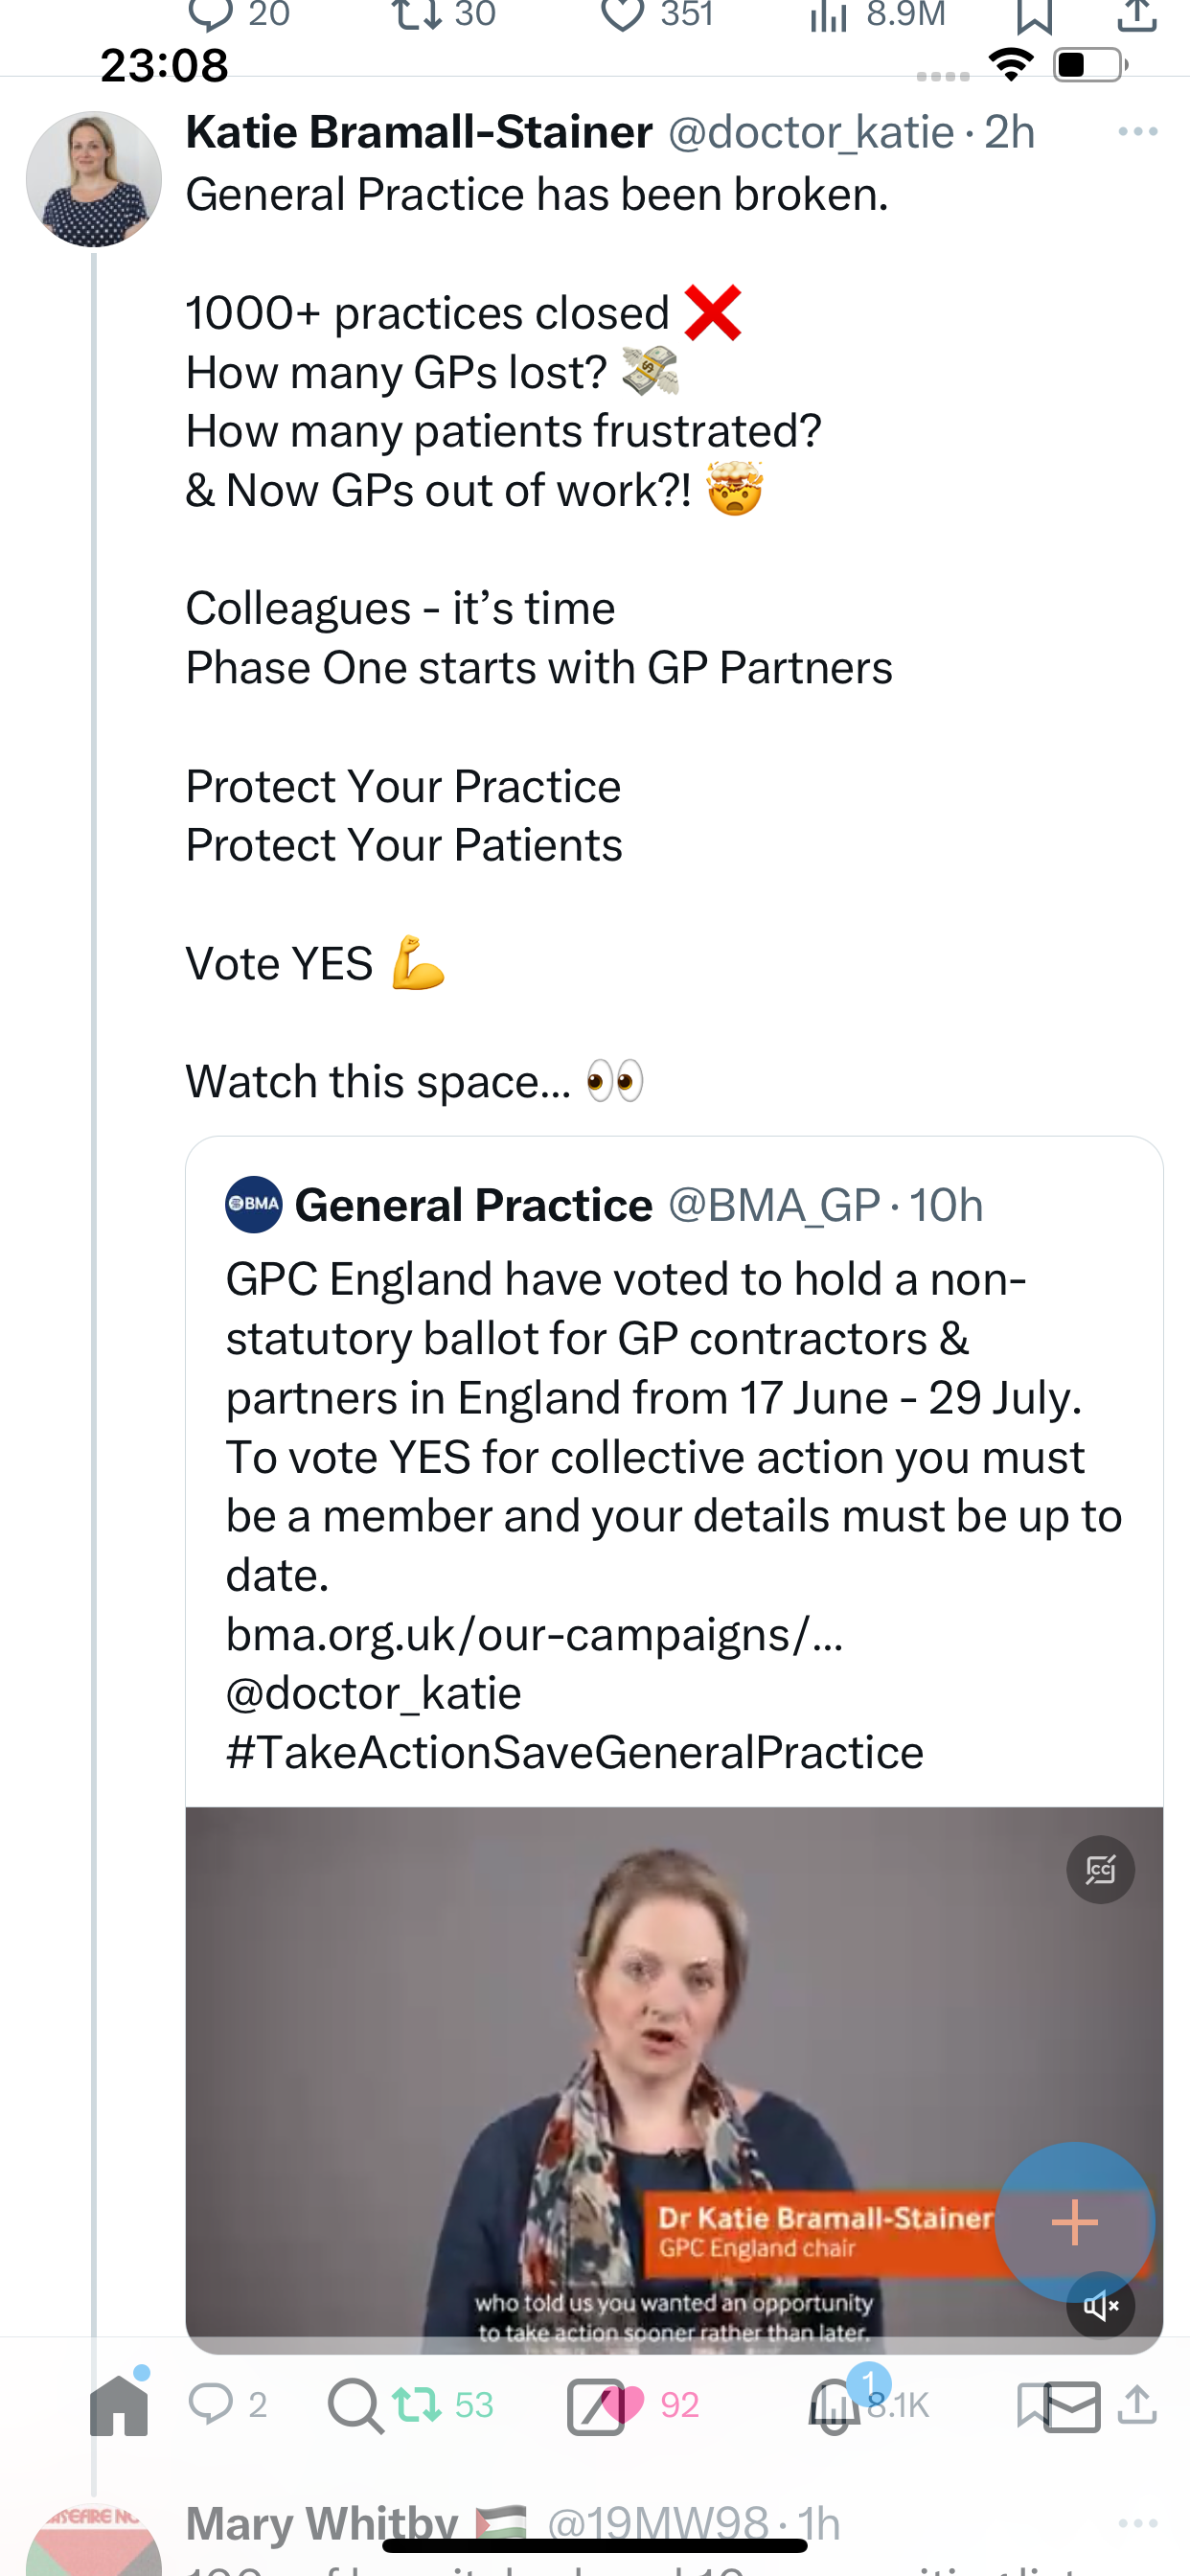
Task: Open Katie Bramall-Stainer's profile picture
Action: tap(93, 179)
